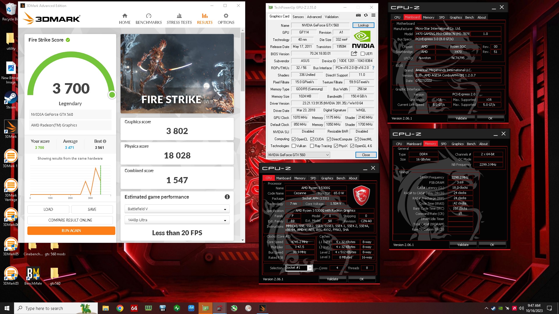559x314 pixels.
Task: Open the BenchMate desktop shortcut
Action: click(x=33, y=276)
